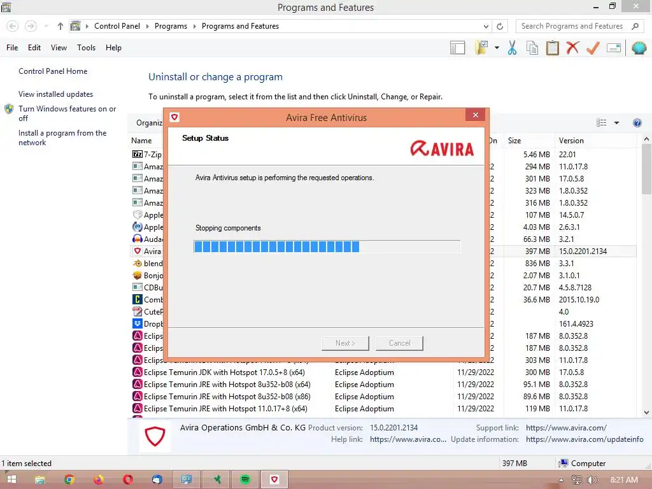Open the Tools menu
The height and width of the screenshot is (489, 652).
tap(86, 48)
